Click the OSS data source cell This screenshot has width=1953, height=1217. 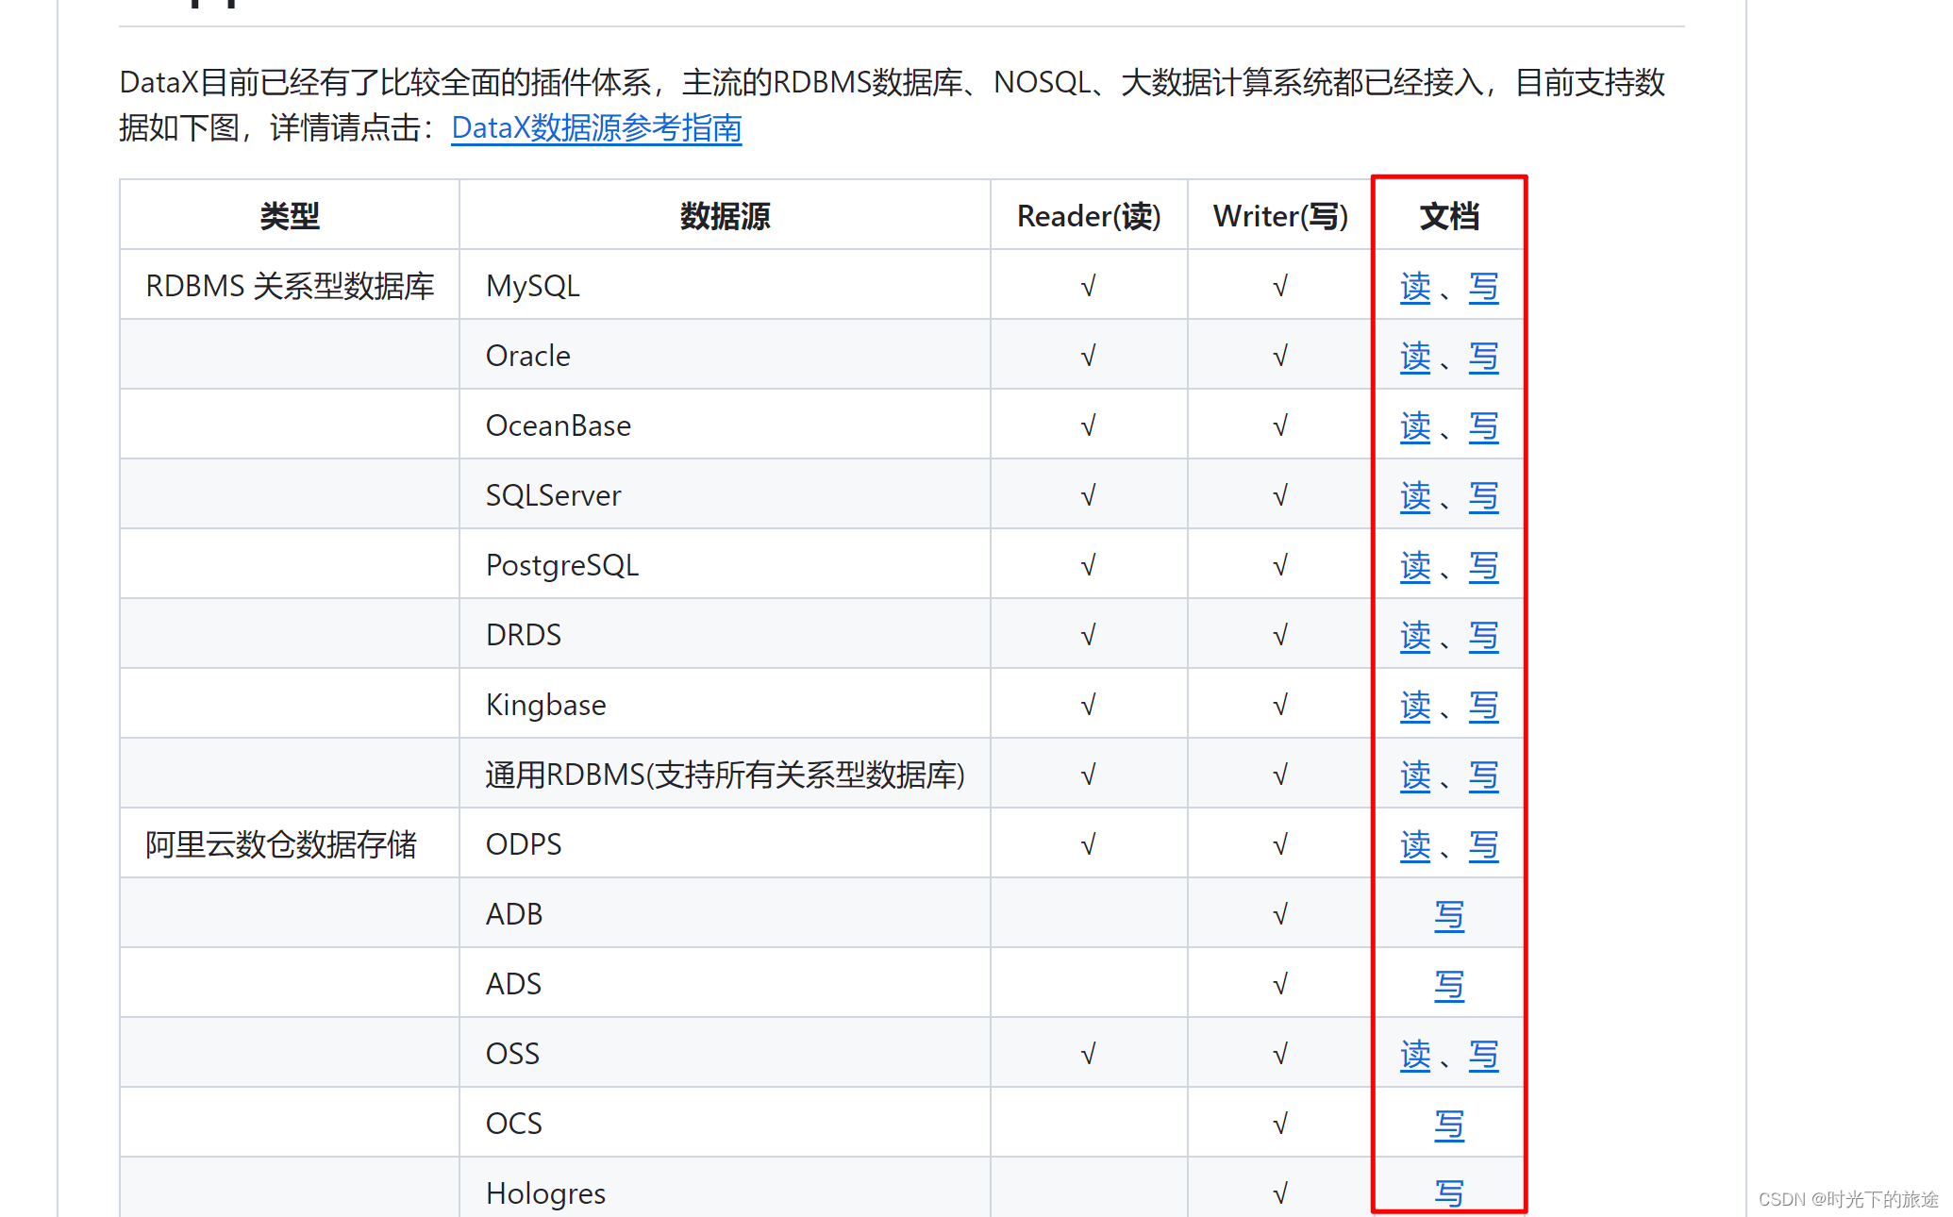click(x=725, y=1053)
